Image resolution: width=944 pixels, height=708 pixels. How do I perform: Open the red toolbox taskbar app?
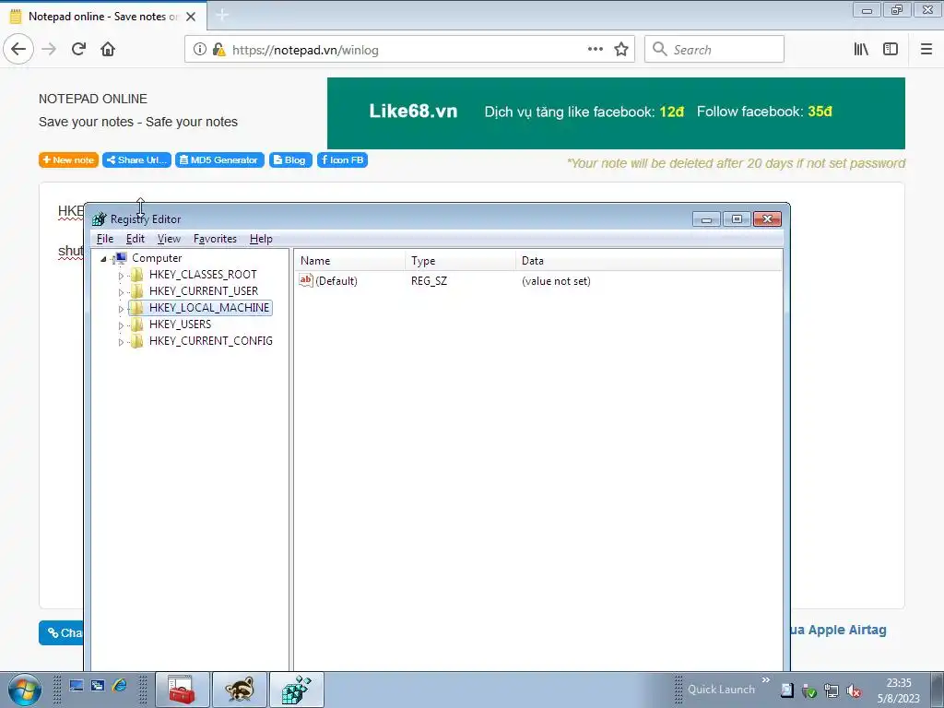(183, 690)
